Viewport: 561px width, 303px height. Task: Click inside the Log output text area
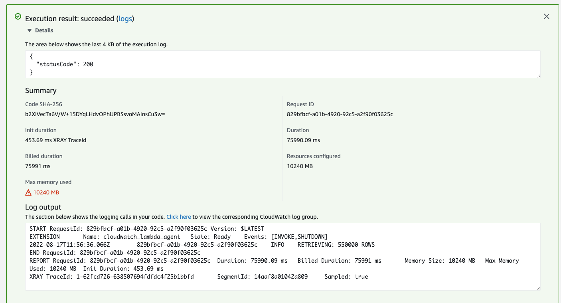[282, 256]
